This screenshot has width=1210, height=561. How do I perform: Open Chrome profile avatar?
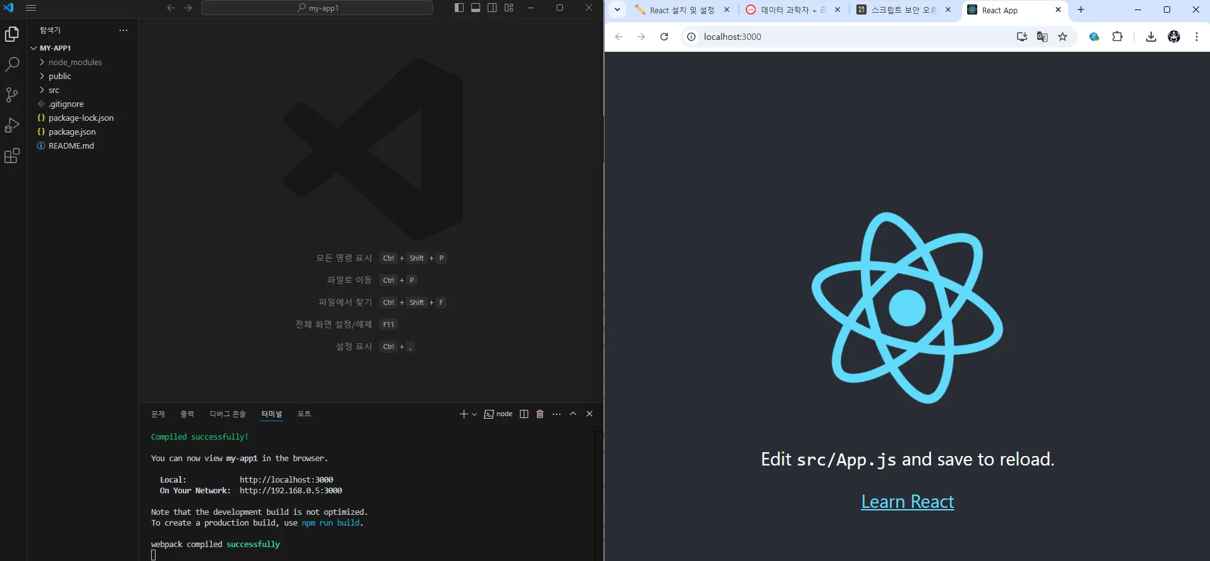[1174, 37]
